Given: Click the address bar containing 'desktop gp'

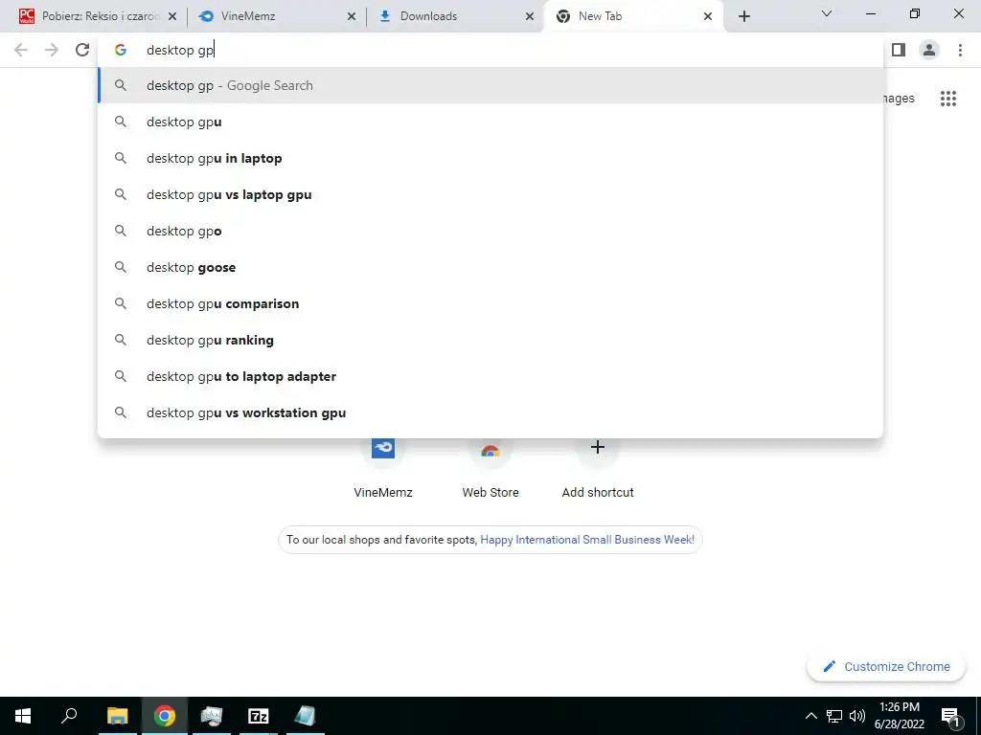Looking at the screenshot, I should [490, 50].
